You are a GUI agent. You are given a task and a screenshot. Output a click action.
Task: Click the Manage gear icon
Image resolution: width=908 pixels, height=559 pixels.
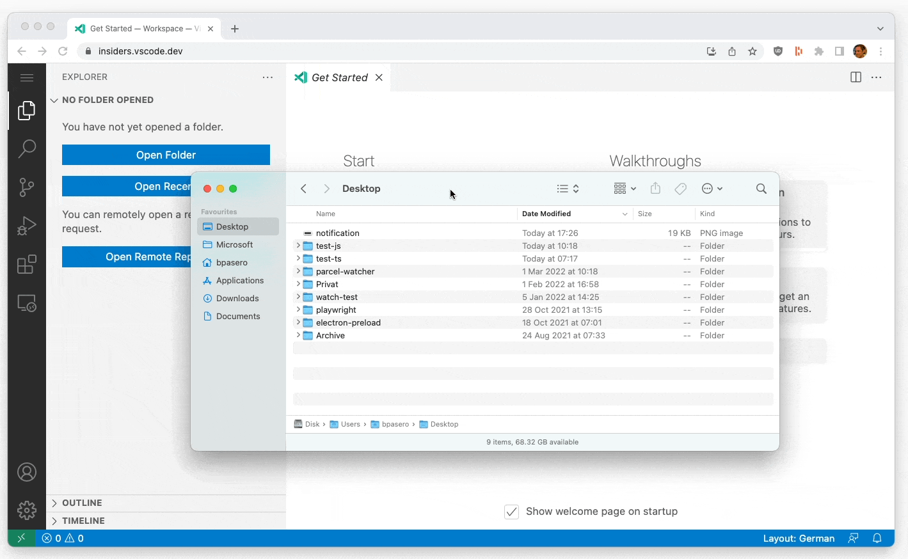point(26,510)
